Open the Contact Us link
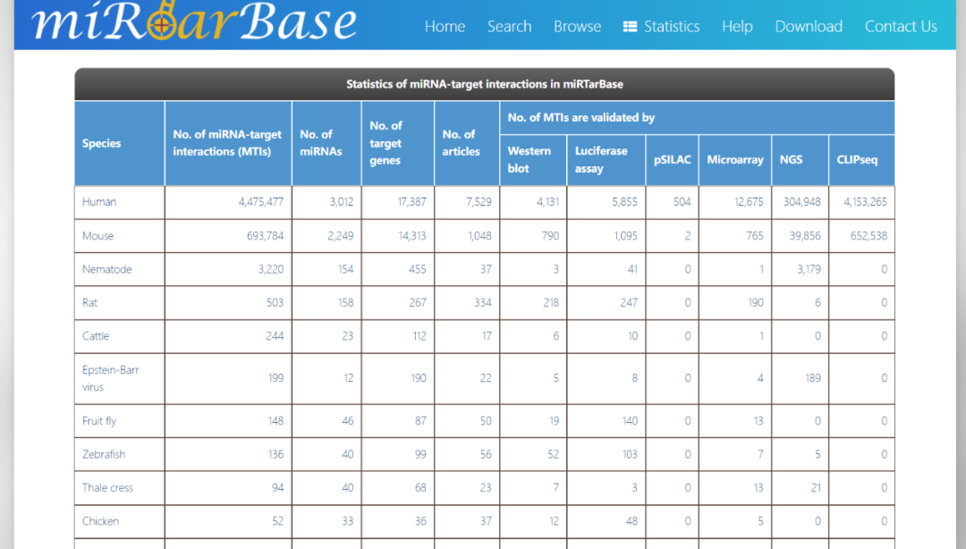The height and width of the screenshot is (549, 966). tap(901, 27)
